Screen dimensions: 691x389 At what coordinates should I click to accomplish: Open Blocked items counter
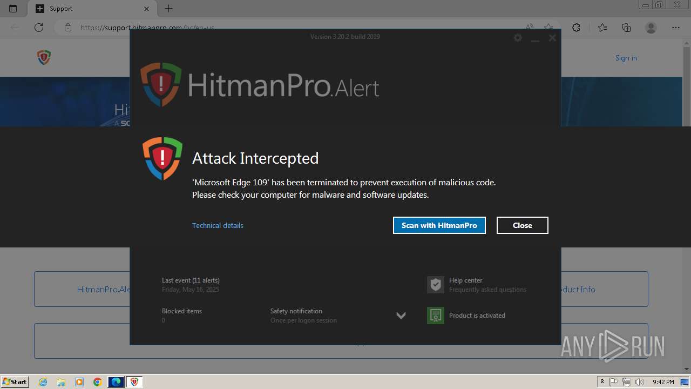click(182, 316)
